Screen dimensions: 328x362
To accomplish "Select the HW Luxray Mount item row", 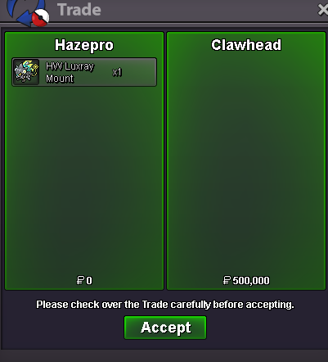I will (84, 72).
